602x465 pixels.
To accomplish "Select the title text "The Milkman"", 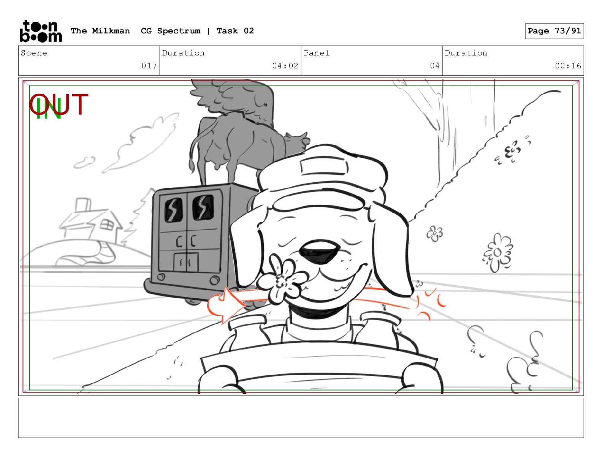I will click(100, 31).
